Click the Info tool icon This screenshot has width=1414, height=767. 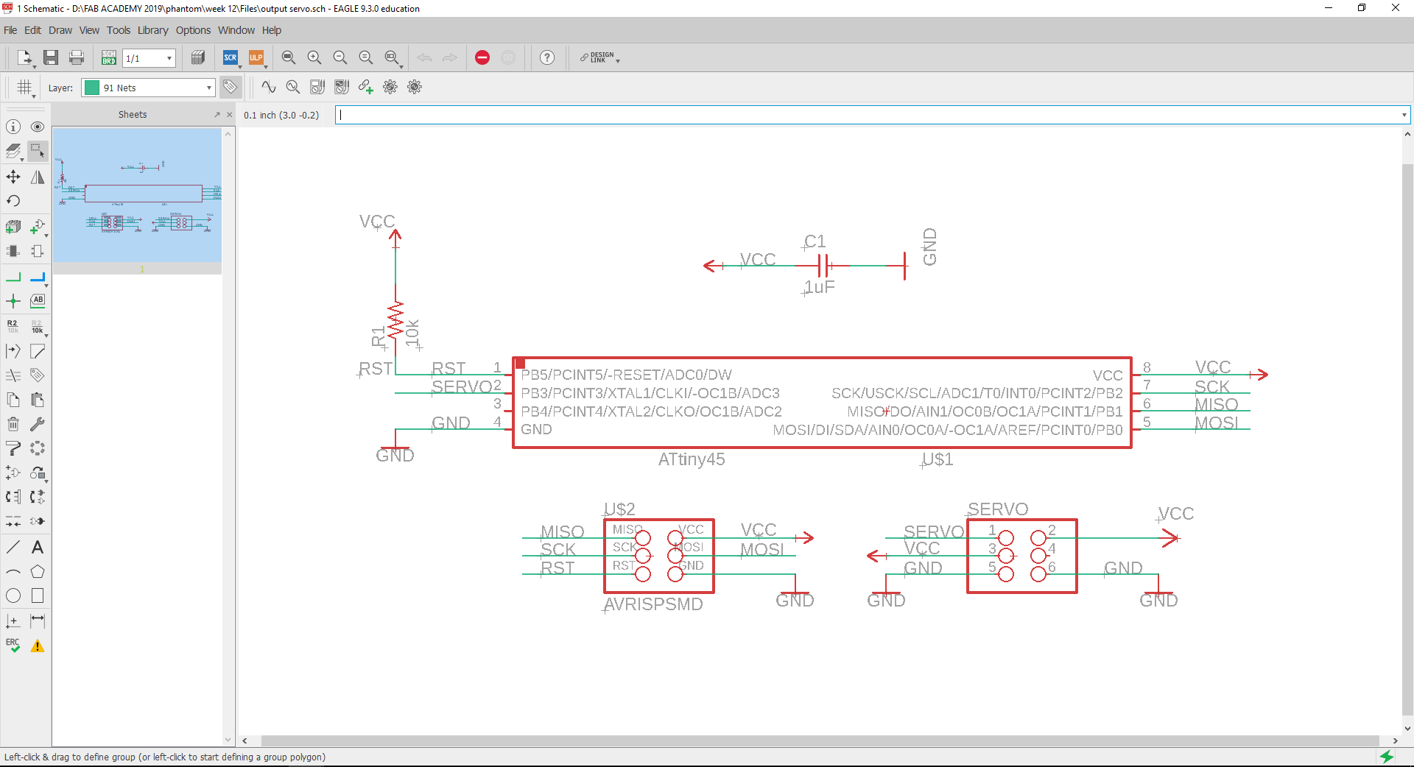pos(13,127)
